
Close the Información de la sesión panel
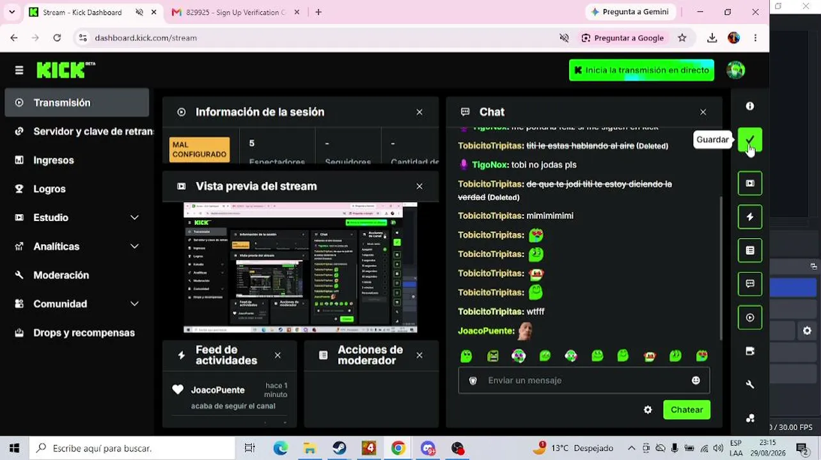(x=419, y=112)
